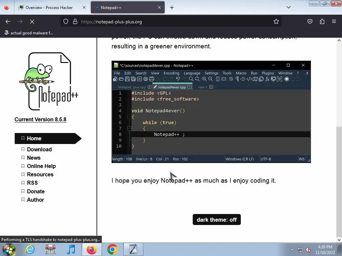View site security info via padlock
Image resolution: width=342 pixels, height=256 pixels.
coord(75,22)
